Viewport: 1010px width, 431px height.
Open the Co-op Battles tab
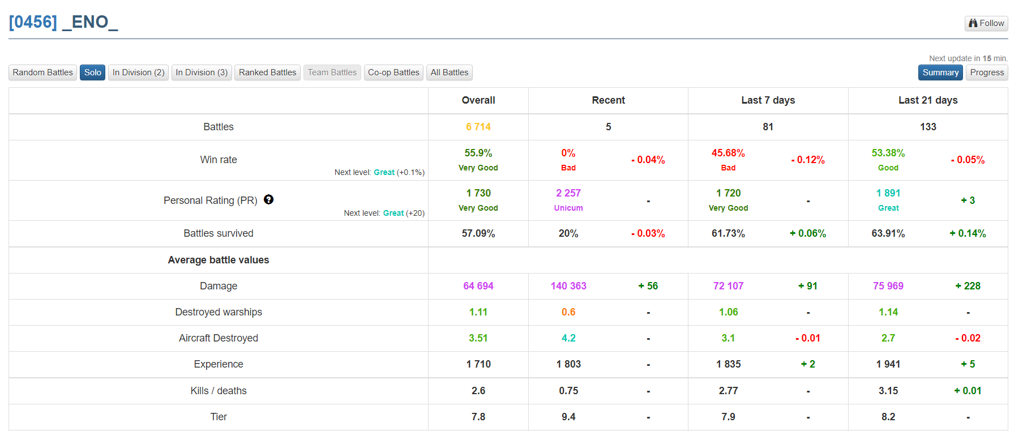(x=393, y=72)
